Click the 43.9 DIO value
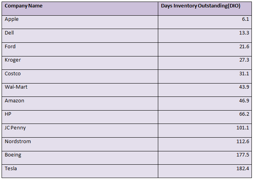The height and width of the screenshot is (180, 255). coord(244,87)
